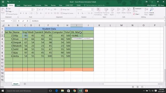Click the Undo arrow icon
Image resolution: width=166 pixels, height=93 pixels.
tap(8, 2)
